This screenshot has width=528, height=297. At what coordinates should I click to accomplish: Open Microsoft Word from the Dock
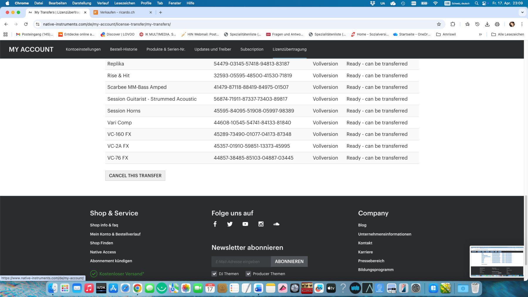[x=258, y=288]
